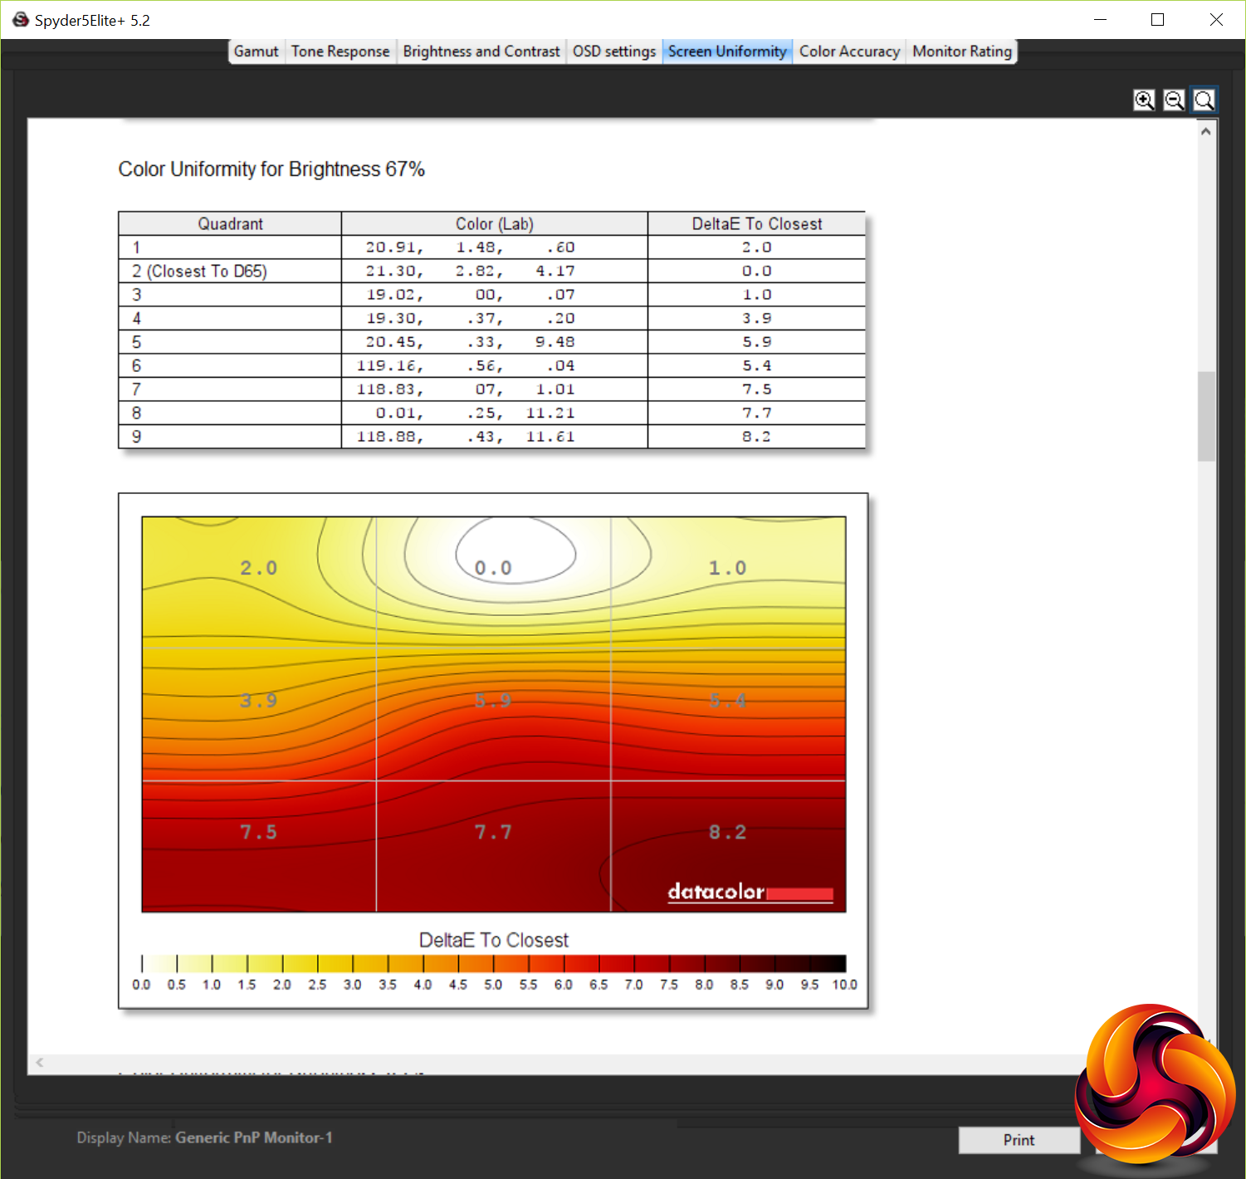Click the reset zoom magnifier icon

[1204, 100]
